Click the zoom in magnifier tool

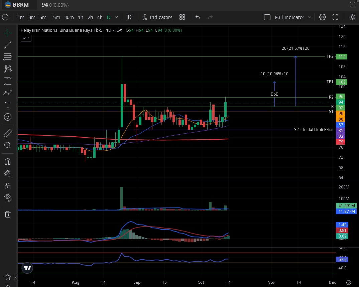tap(8, 145)
